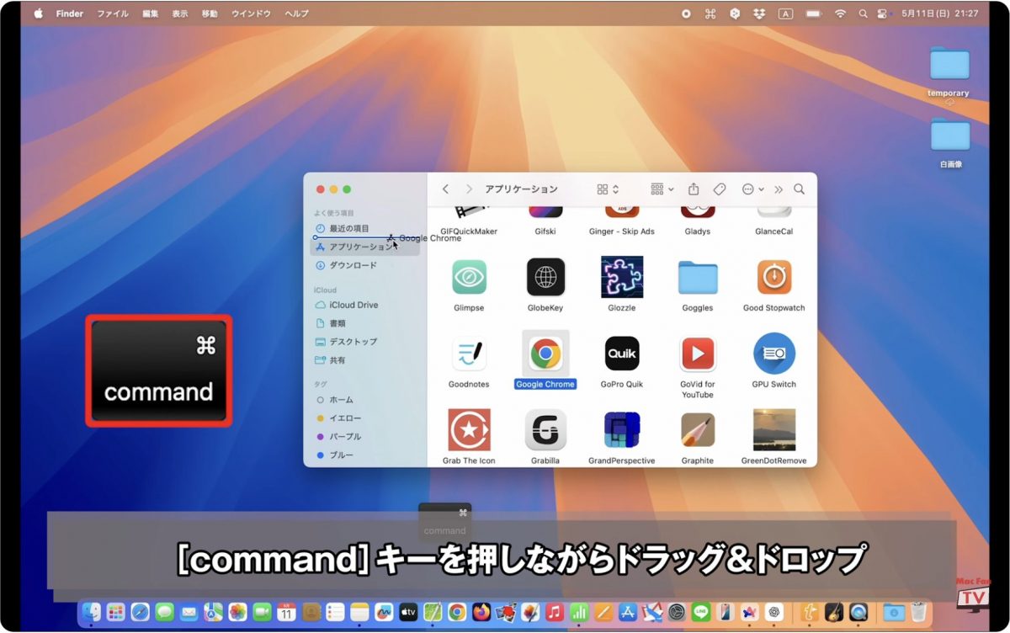
Task: Open Google Chrome from the Dock
Action: 457,612
